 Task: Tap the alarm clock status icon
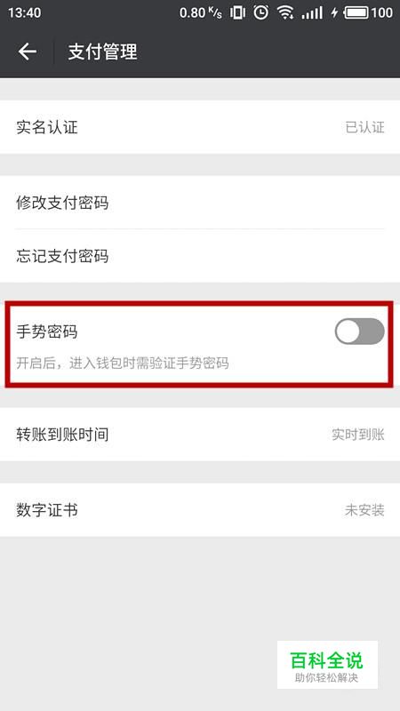point(260,12)
